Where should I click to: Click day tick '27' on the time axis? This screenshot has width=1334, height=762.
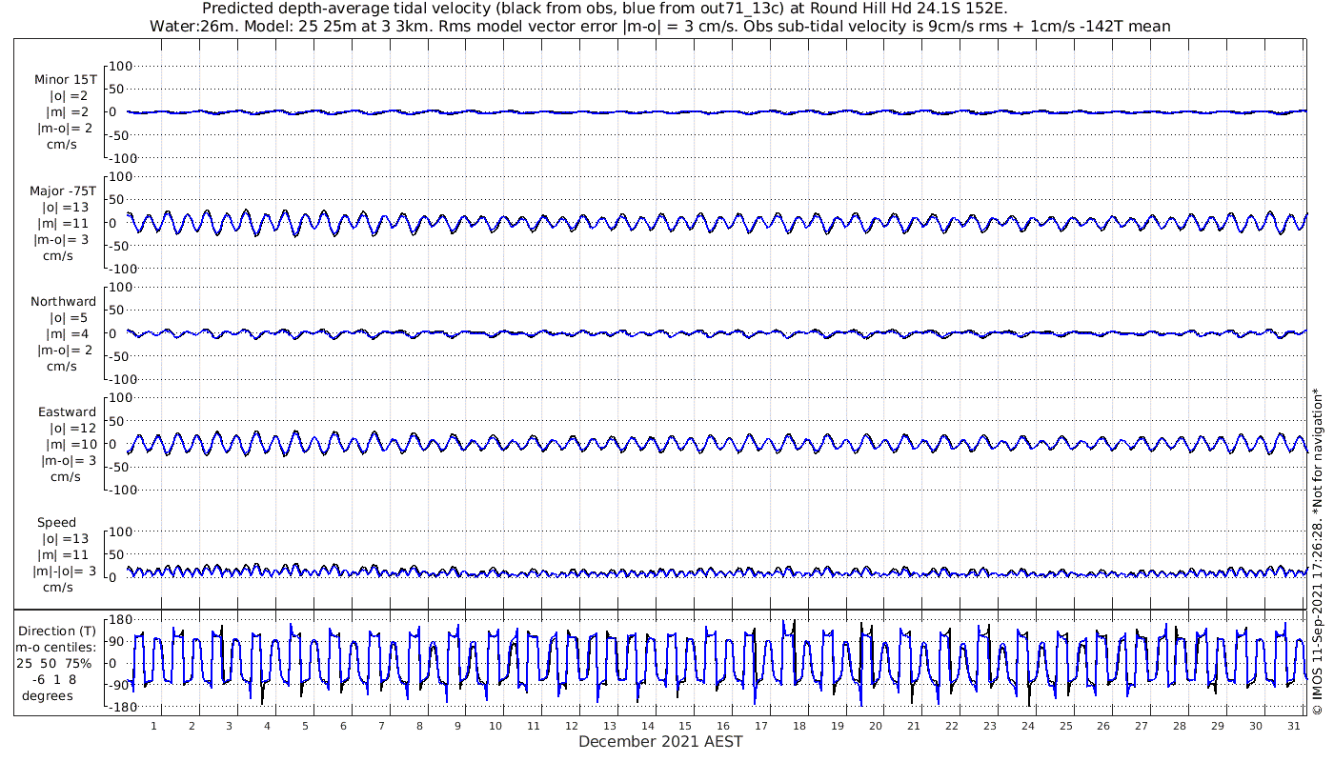coord(1142,726)
